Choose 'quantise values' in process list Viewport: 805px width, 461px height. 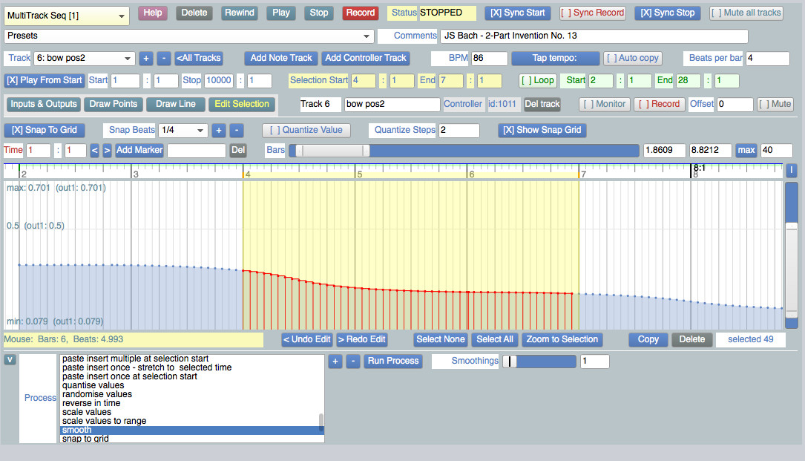point(93,385)
